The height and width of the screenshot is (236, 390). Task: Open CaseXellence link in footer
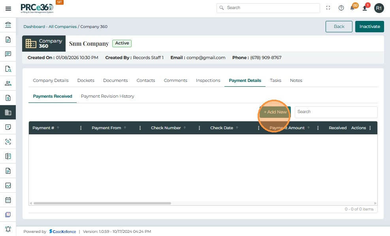point(62,232)
